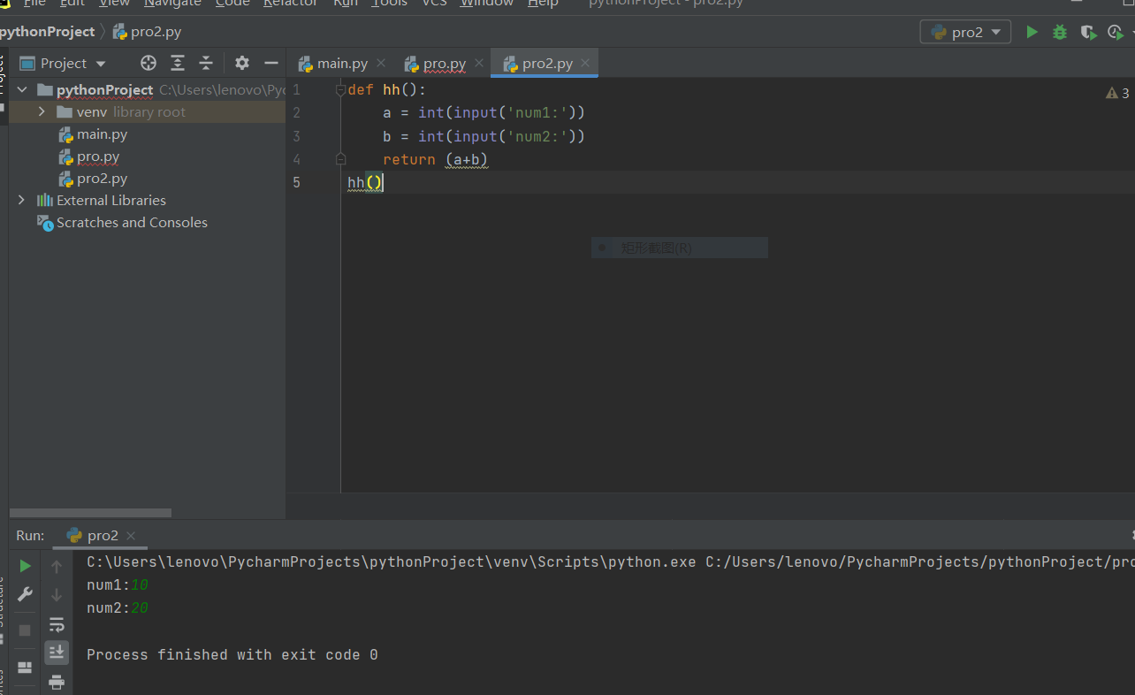1135x695 pixels.
Task: Click the "a = int(input('num1:'))" line
Action: click(x=484, y=113)
